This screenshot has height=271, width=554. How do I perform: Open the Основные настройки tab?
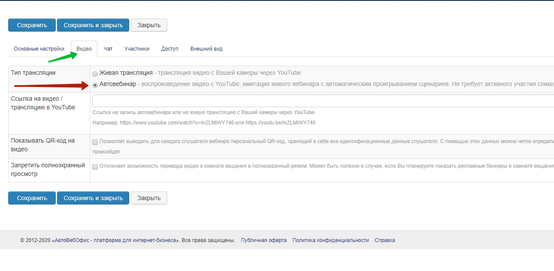(x=39, y=49)
